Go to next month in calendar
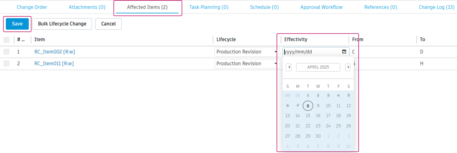457x153 pixels. (x=348, y=67)
